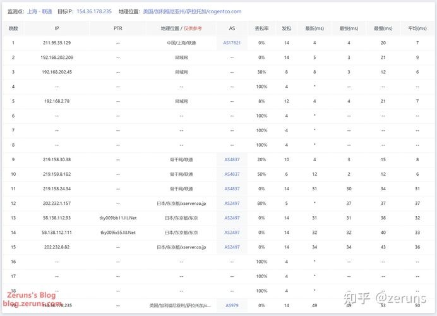
Task: Select the PTR value tky009bb11.IIJ.Net
Action: click(118, 218)
